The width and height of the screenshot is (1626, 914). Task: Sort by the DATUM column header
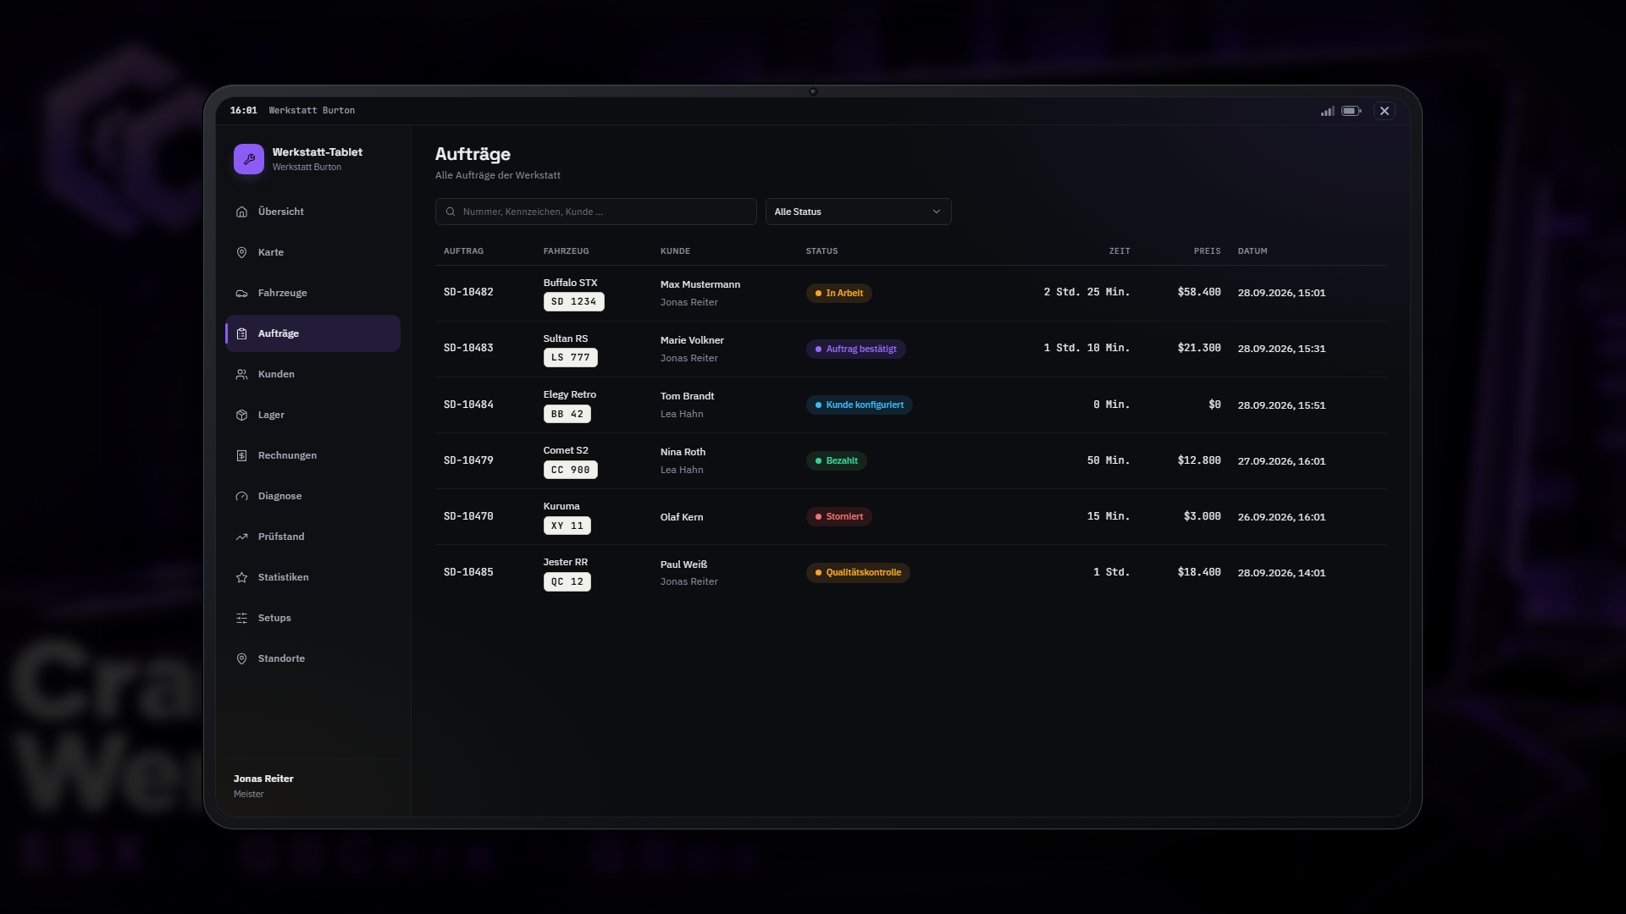pyautogui.click(x=1253, y=251)
